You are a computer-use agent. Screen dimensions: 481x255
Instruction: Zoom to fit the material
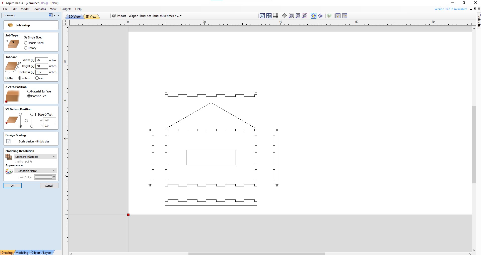[x=298, y=16]
